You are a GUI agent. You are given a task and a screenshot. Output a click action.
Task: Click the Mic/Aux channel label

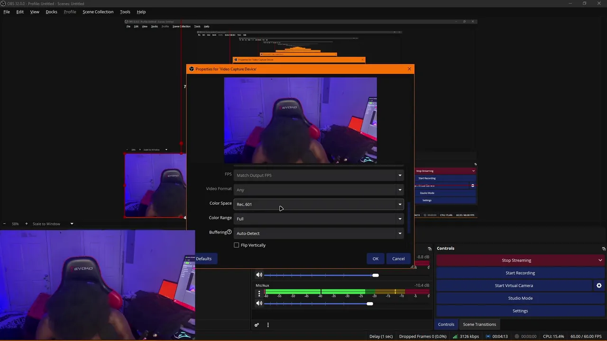(x=262, y=286)
